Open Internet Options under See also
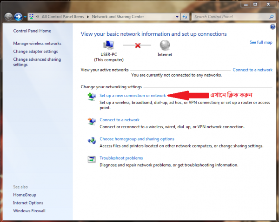 pyautogui.click(x=28, y=203)
